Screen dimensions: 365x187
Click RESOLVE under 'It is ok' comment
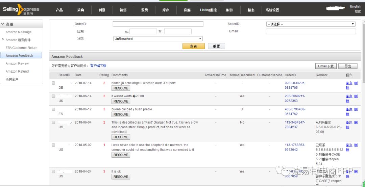[x=121, y=177]
